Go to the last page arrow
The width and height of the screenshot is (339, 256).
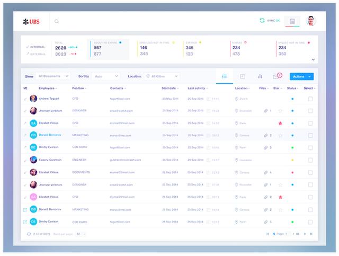pyautogui.click(x=311, y=234)
